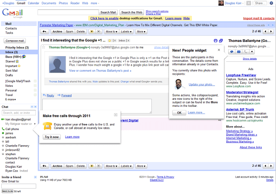276x194 pixels.
Task: Open the Drafts folder
Action: [x=9, y=75]
